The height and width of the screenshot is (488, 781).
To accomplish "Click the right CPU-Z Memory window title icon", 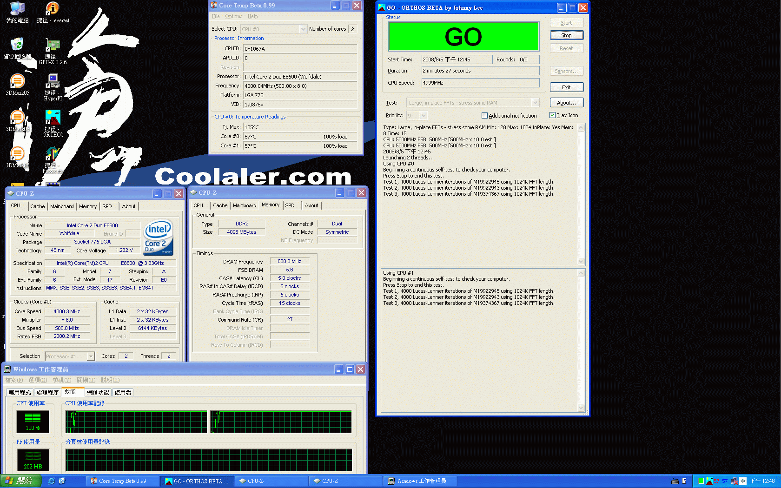I will click(x=193, y=192).
